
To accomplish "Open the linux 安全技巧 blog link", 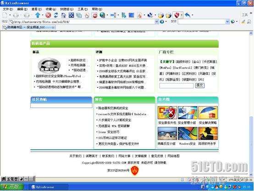I will tap(109, 132).
